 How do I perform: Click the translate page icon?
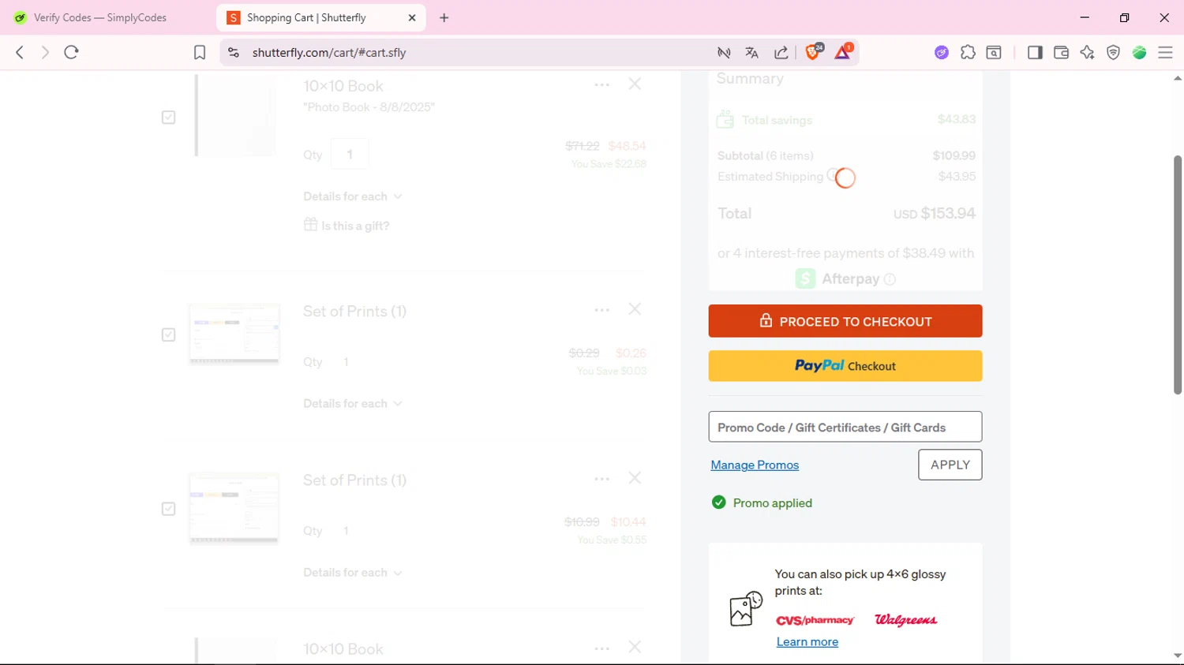(x=751, y=53)
